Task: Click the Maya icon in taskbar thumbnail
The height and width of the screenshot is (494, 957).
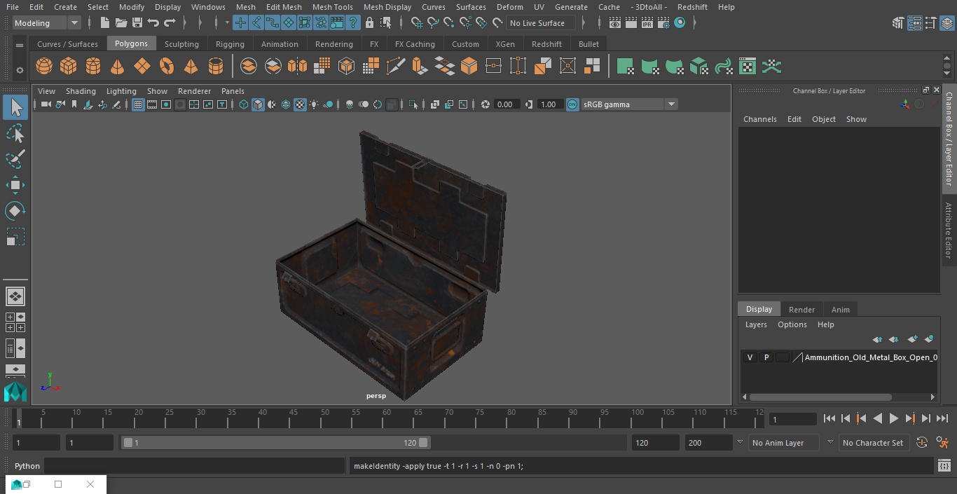Action: (x=15, y=484)
